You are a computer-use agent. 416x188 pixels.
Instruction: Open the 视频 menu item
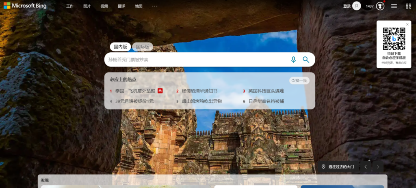[x=104, y=6]
